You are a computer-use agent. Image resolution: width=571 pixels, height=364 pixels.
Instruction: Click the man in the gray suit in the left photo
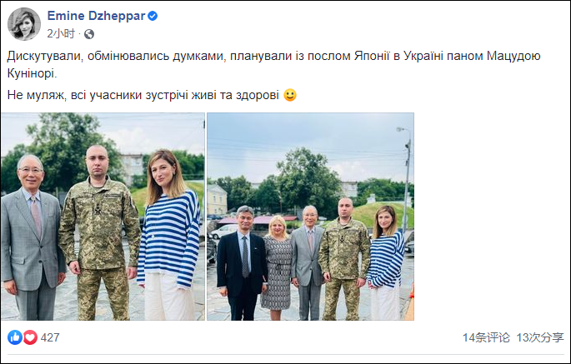(30, 238)
